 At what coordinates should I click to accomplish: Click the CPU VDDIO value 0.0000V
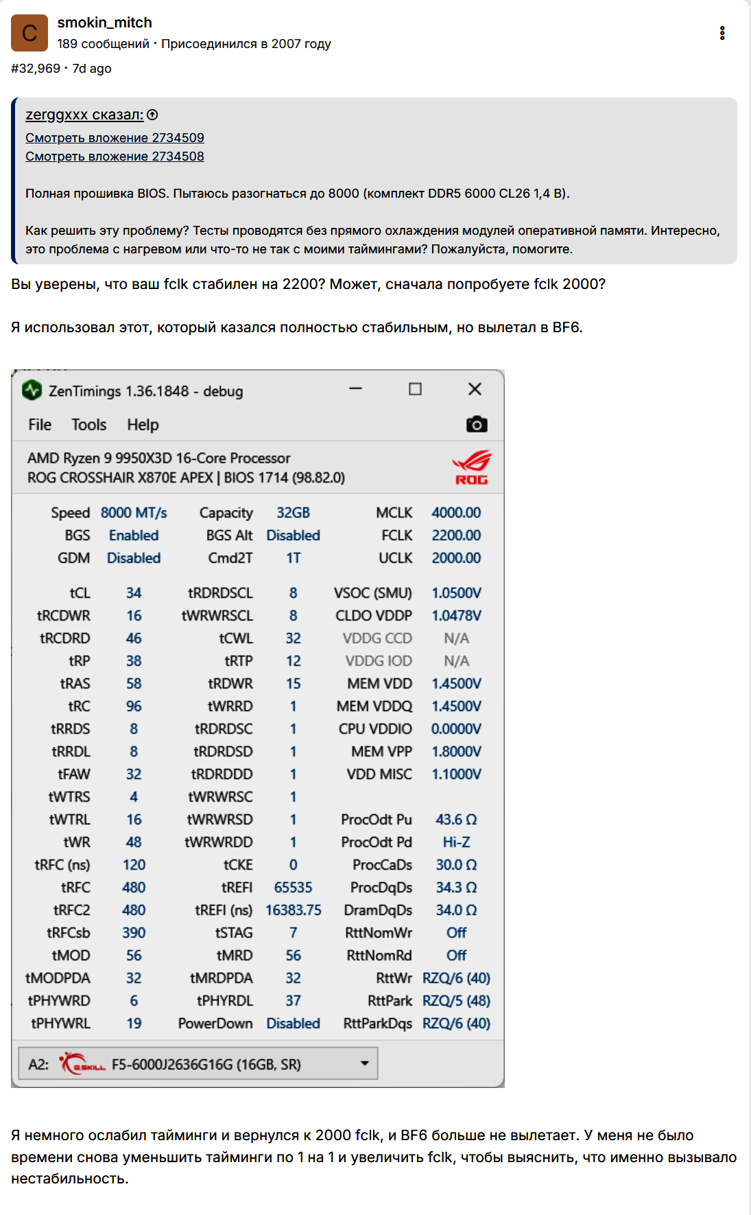pos(456,729)
